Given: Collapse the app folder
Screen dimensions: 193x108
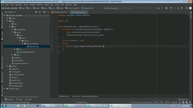Looking at the screenshot, I should (x=7, y=21).
